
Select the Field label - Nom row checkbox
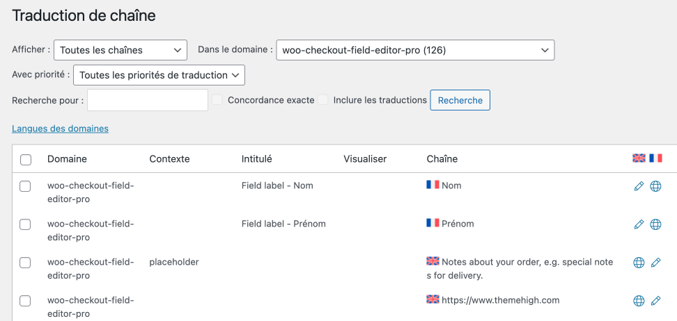[x=26, y=187]
